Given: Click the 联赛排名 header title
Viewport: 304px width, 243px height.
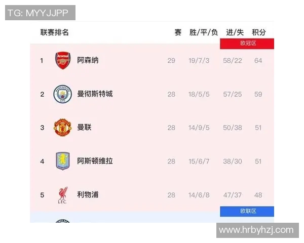Looking at the screenshot, I should (54, 32).
